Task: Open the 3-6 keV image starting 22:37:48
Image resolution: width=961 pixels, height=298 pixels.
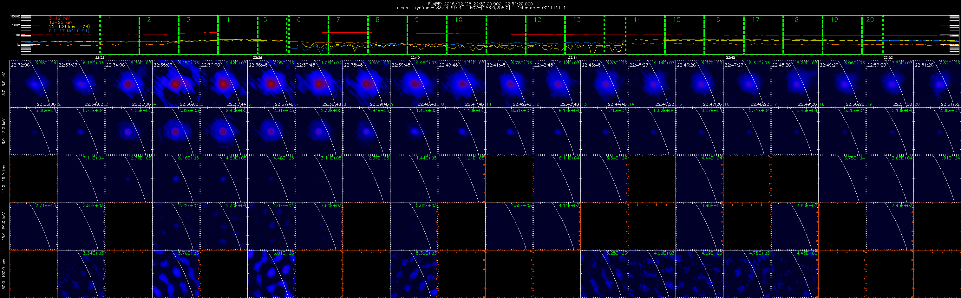Action: click(x=319, y=84)
